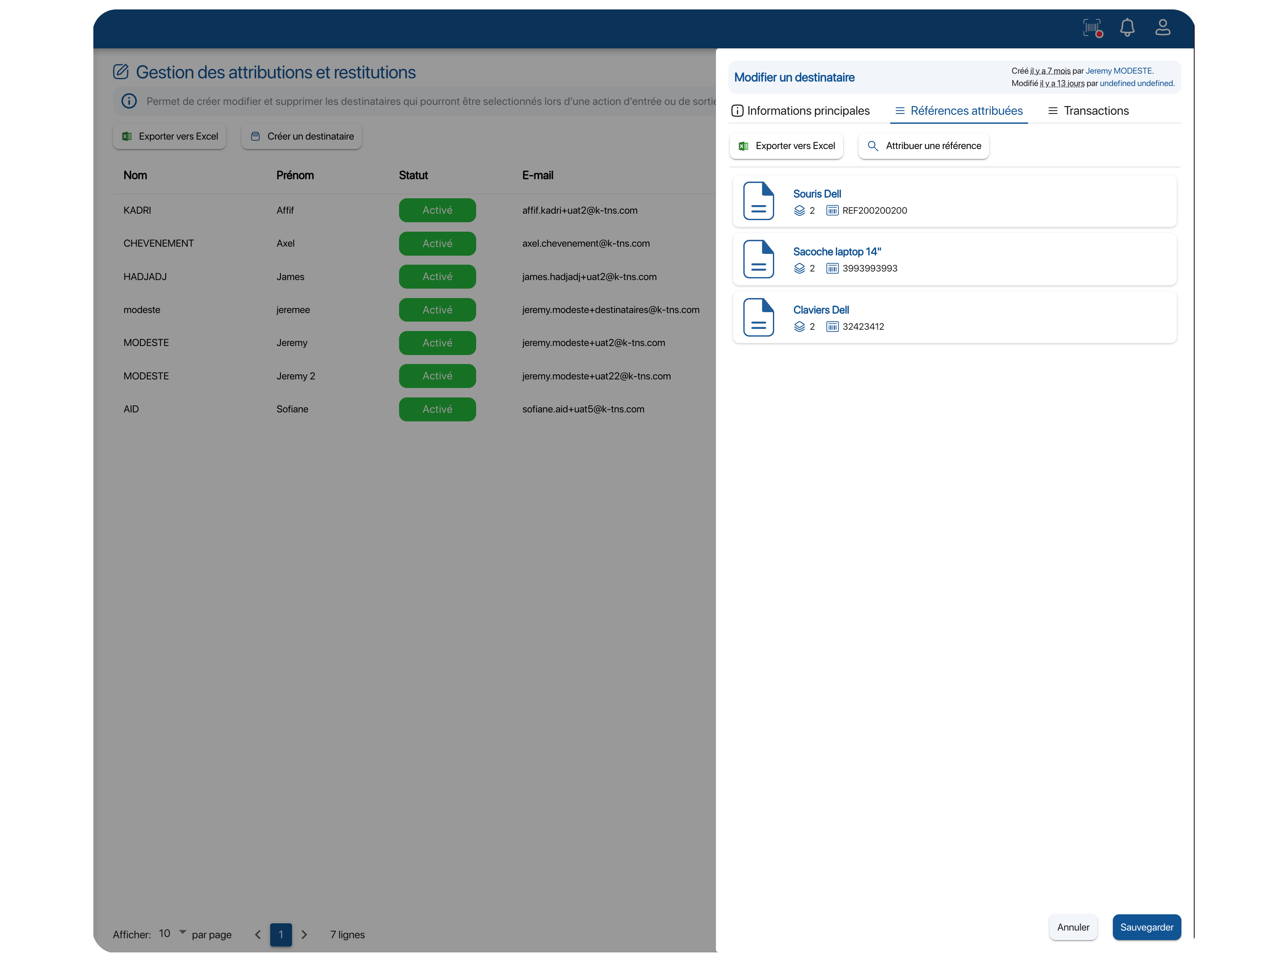Click the notification bell icon in top bar

pos(1127,28)
